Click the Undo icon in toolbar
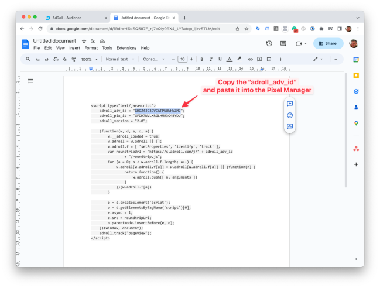 38,59
